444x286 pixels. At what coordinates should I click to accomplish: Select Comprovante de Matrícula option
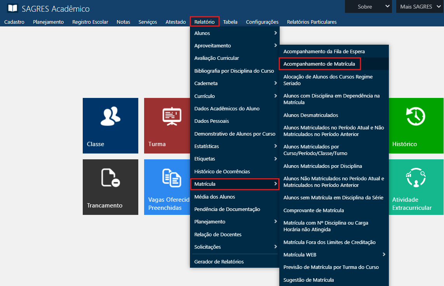(313, 210)
